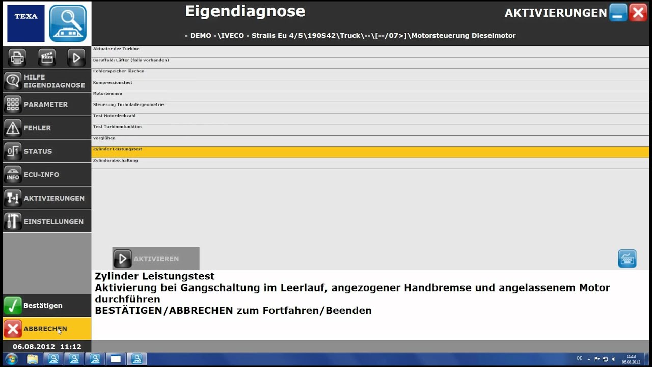
Task: Open the STATUS section
Action: click(x=47, y=151)
